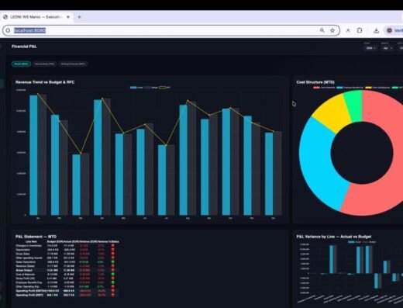Click the first blue bar in Revenue Trend chart
The image size is (403, 308).
(33, 155)
